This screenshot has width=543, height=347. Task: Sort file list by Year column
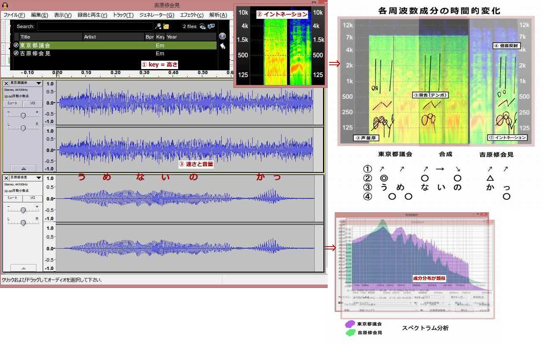[x=191, y=37]
